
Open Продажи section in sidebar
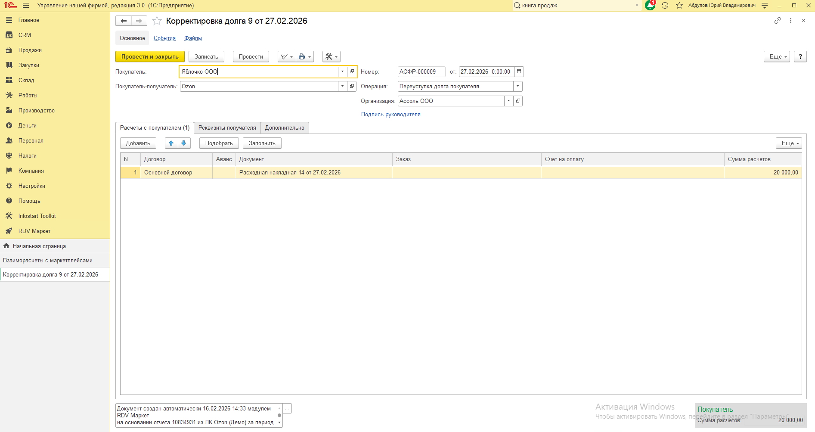click(30, 50)
